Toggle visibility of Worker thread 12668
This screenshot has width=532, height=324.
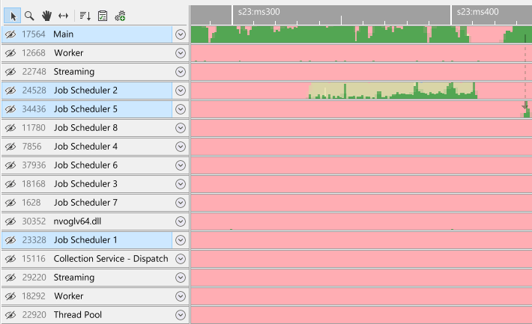10,53
